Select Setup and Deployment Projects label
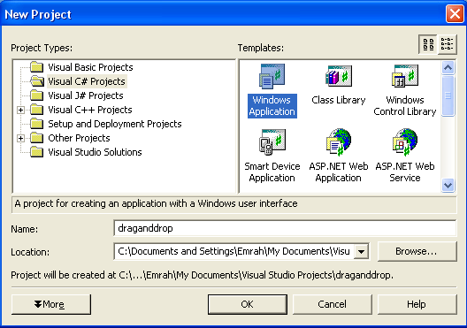The height and width of the screenshot is (328, 467). (x=115, y=124)
